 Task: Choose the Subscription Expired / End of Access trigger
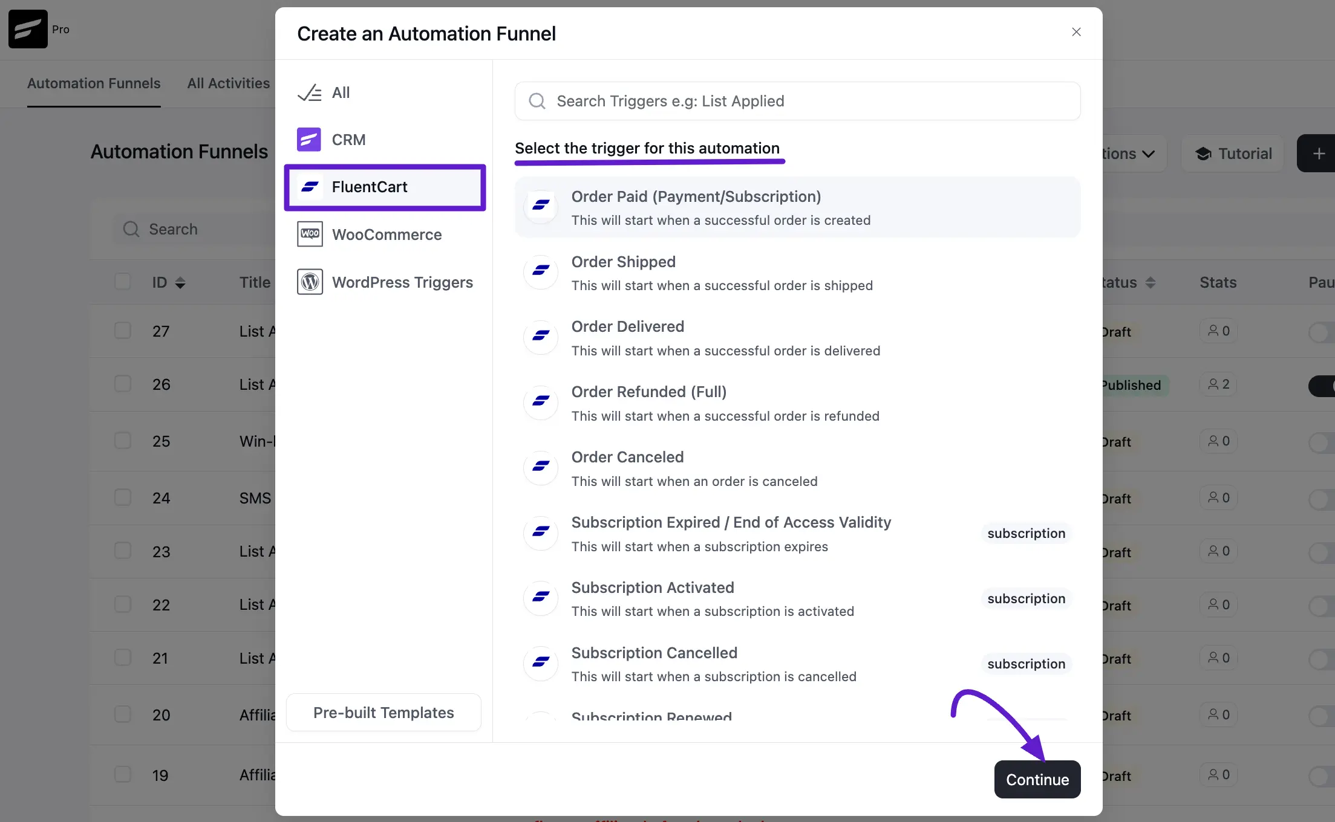tap(797, 534)
